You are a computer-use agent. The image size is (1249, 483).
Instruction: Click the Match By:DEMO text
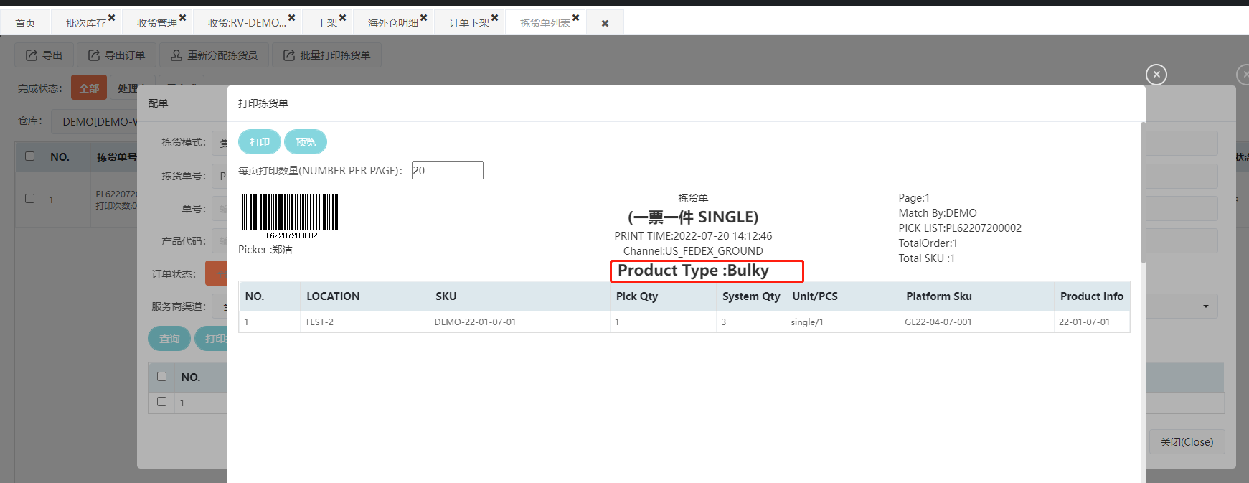tap(938, 213)
